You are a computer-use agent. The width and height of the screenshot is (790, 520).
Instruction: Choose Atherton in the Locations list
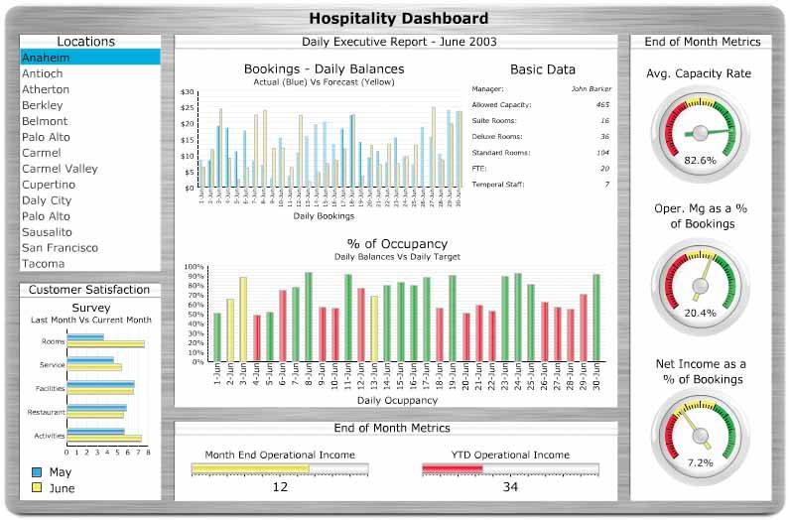[x=89, y=89]
